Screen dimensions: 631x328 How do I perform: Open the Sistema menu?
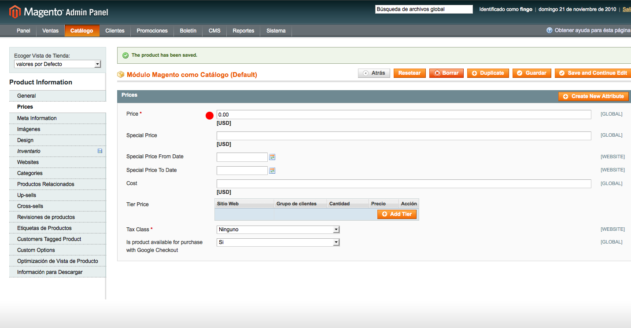point(276,31)
